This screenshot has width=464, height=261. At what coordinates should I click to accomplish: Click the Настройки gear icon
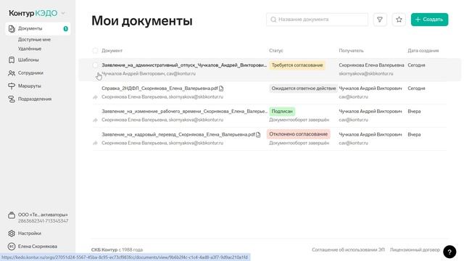click(12, 233)
